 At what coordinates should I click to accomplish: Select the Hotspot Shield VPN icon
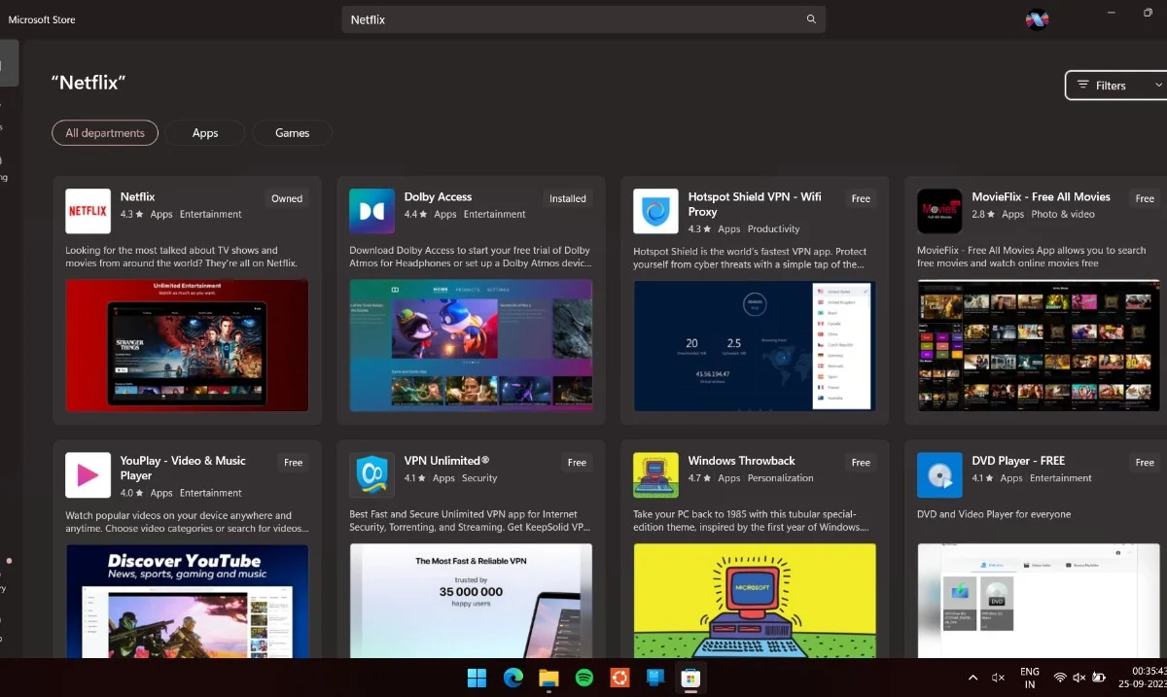(x=655, y=211)
